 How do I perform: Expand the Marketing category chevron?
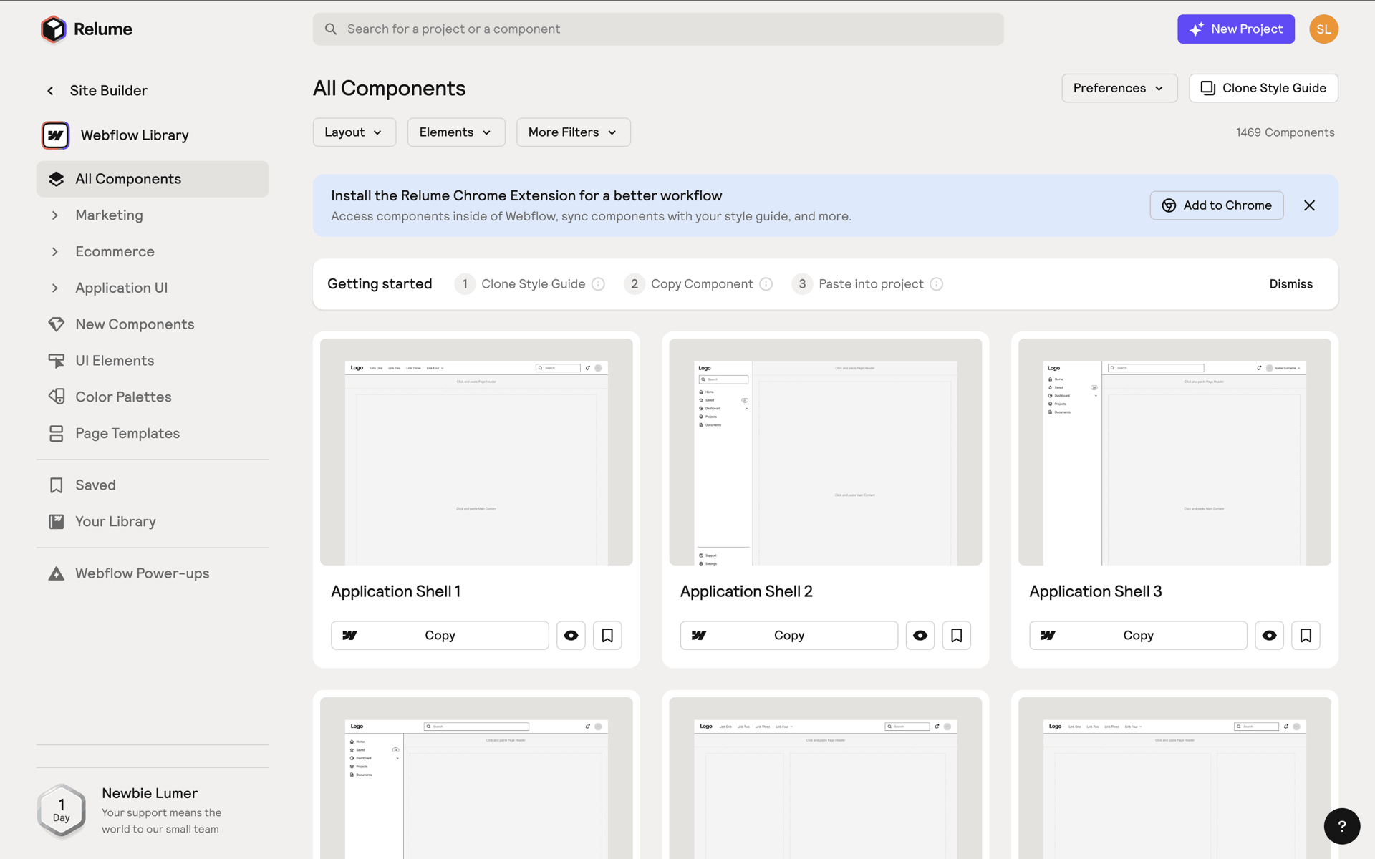(55, 215)
